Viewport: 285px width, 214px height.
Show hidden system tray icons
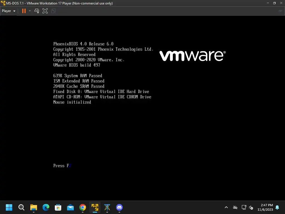226,207
